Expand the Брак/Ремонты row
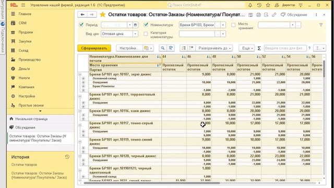This screenshot has width=334, height=188. (83, 86)
